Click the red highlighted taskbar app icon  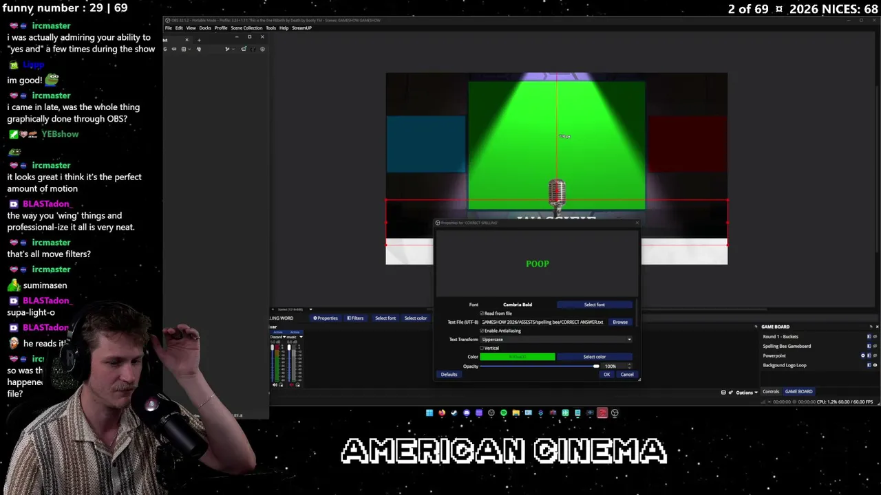click(602, 413)
